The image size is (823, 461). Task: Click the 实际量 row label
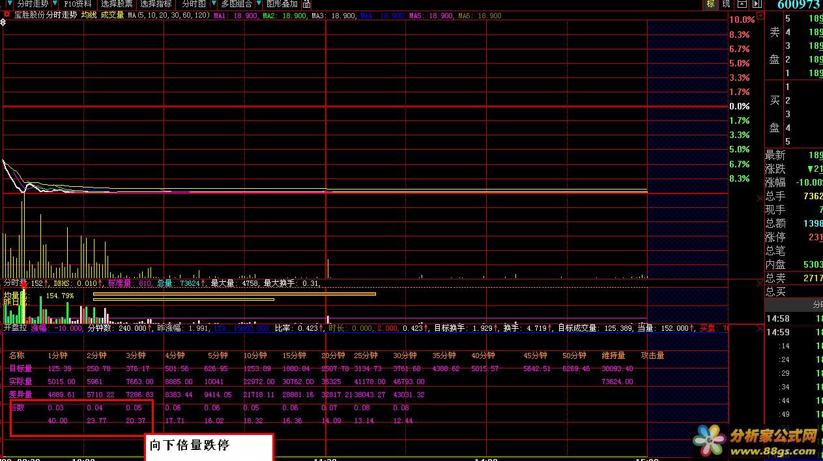click(20, 382)
